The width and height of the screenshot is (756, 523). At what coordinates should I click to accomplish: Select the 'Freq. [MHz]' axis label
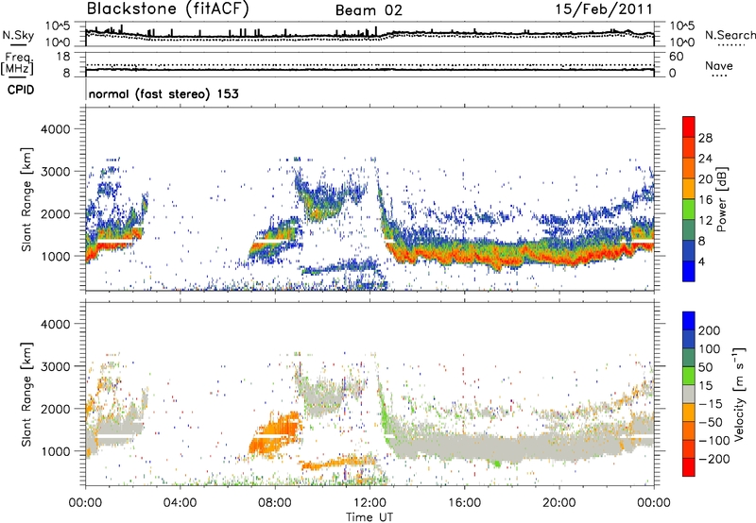[18, 63]
